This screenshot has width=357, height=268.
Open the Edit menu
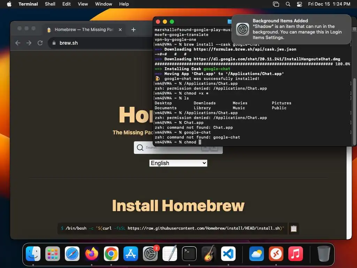click(x=67, y=4)
